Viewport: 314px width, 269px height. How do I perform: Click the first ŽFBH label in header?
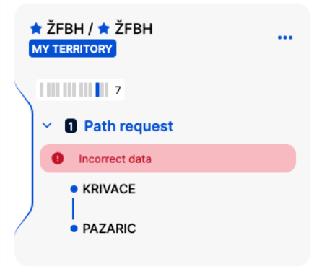pyautogui.click(x=65, y=28)
